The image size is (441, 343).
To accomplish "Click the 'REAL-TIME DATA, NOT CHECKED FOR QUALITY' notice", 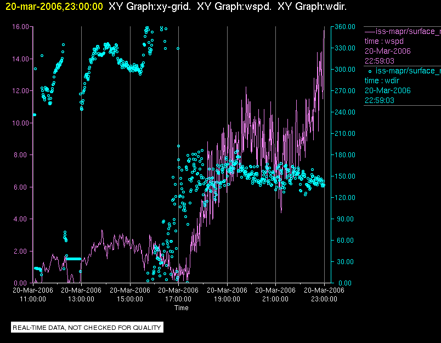I will pos(87,328).
